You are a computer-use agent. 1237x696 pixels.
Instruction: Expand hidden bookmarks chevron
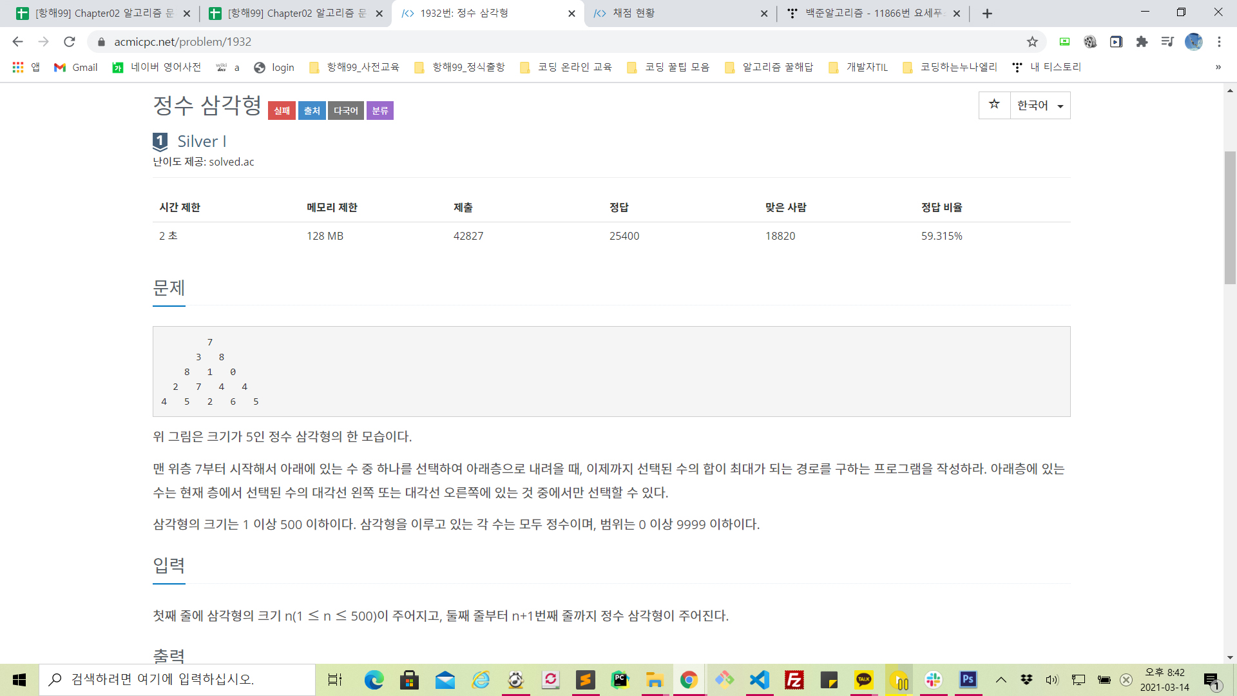(x=1218, y=67)
